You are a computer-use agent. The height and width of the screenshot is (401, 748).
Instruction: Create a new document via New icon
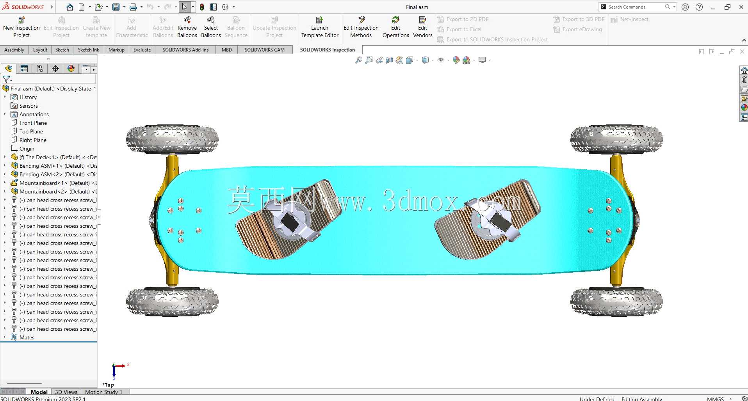point(82,7)
